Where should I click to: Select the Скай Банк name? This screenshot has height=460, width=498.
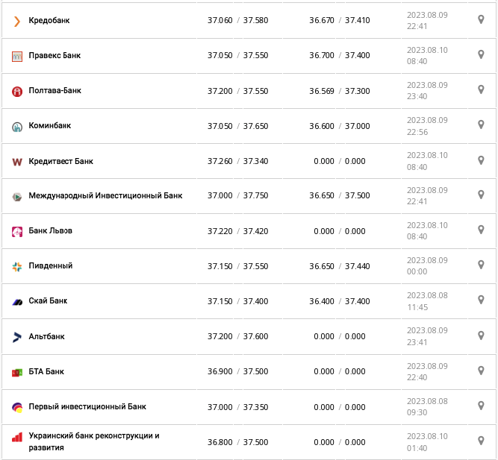click(x=48, y=301)
